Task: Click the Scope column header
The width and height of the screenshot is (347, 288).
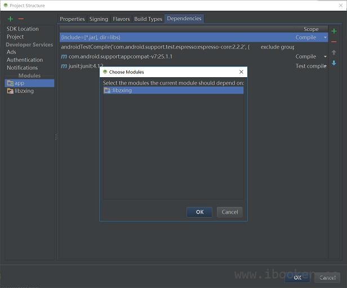Action: point(311,29)
